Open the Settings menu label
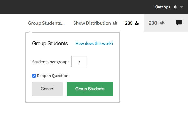188x137 pixels. click(x=163, y=7)
